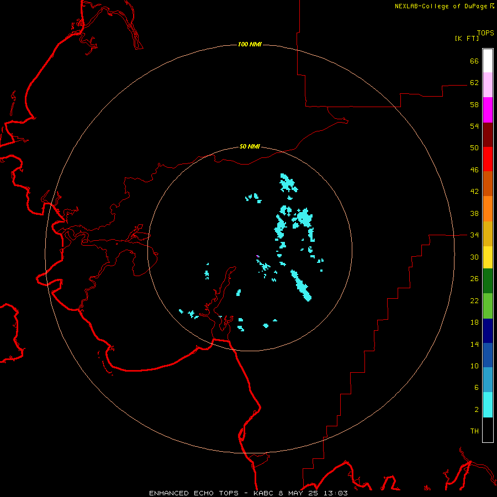Image resolution: width=497 pixels, height=497 pixels.
Task: Select the 14 legend value
Action: point(474,344)
